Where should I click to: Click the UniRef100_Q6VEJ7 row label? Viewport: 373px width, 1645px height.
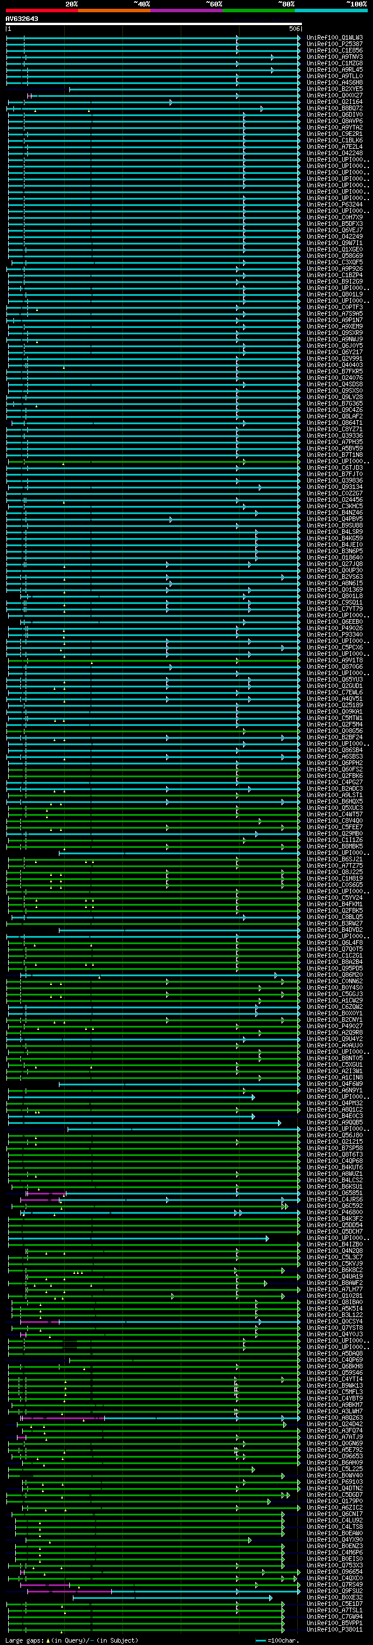(x=335, y=230)
